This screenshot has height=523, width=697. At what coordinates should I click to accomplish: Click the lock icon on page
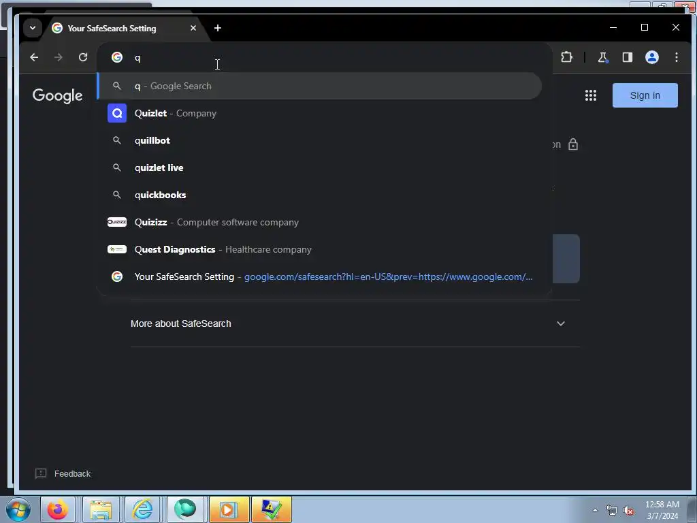573,144
